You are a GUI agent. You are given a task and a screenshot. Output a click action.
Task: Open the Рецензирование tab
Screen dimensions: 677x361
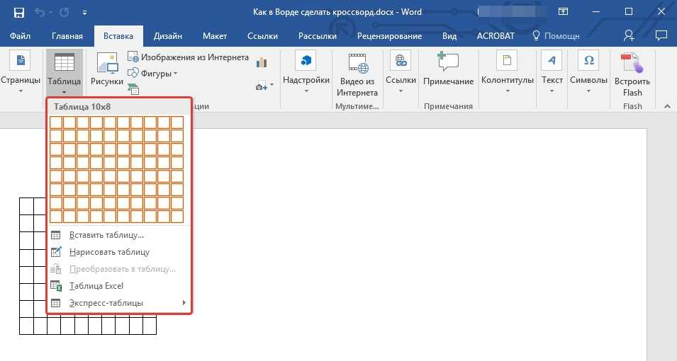(389, 36)
